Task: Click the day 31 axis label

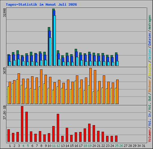Action: (x=143, y=146)
